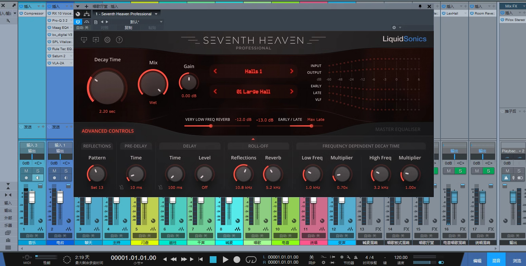
Task: Start playback with the Play button
Action: [225, 260]
